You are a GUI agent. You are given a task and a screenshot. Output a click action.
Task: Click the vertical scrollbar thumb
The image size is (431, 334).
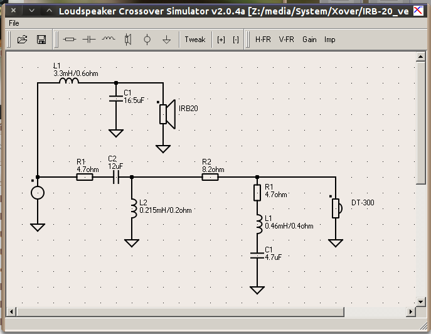(x=421, y=123)
